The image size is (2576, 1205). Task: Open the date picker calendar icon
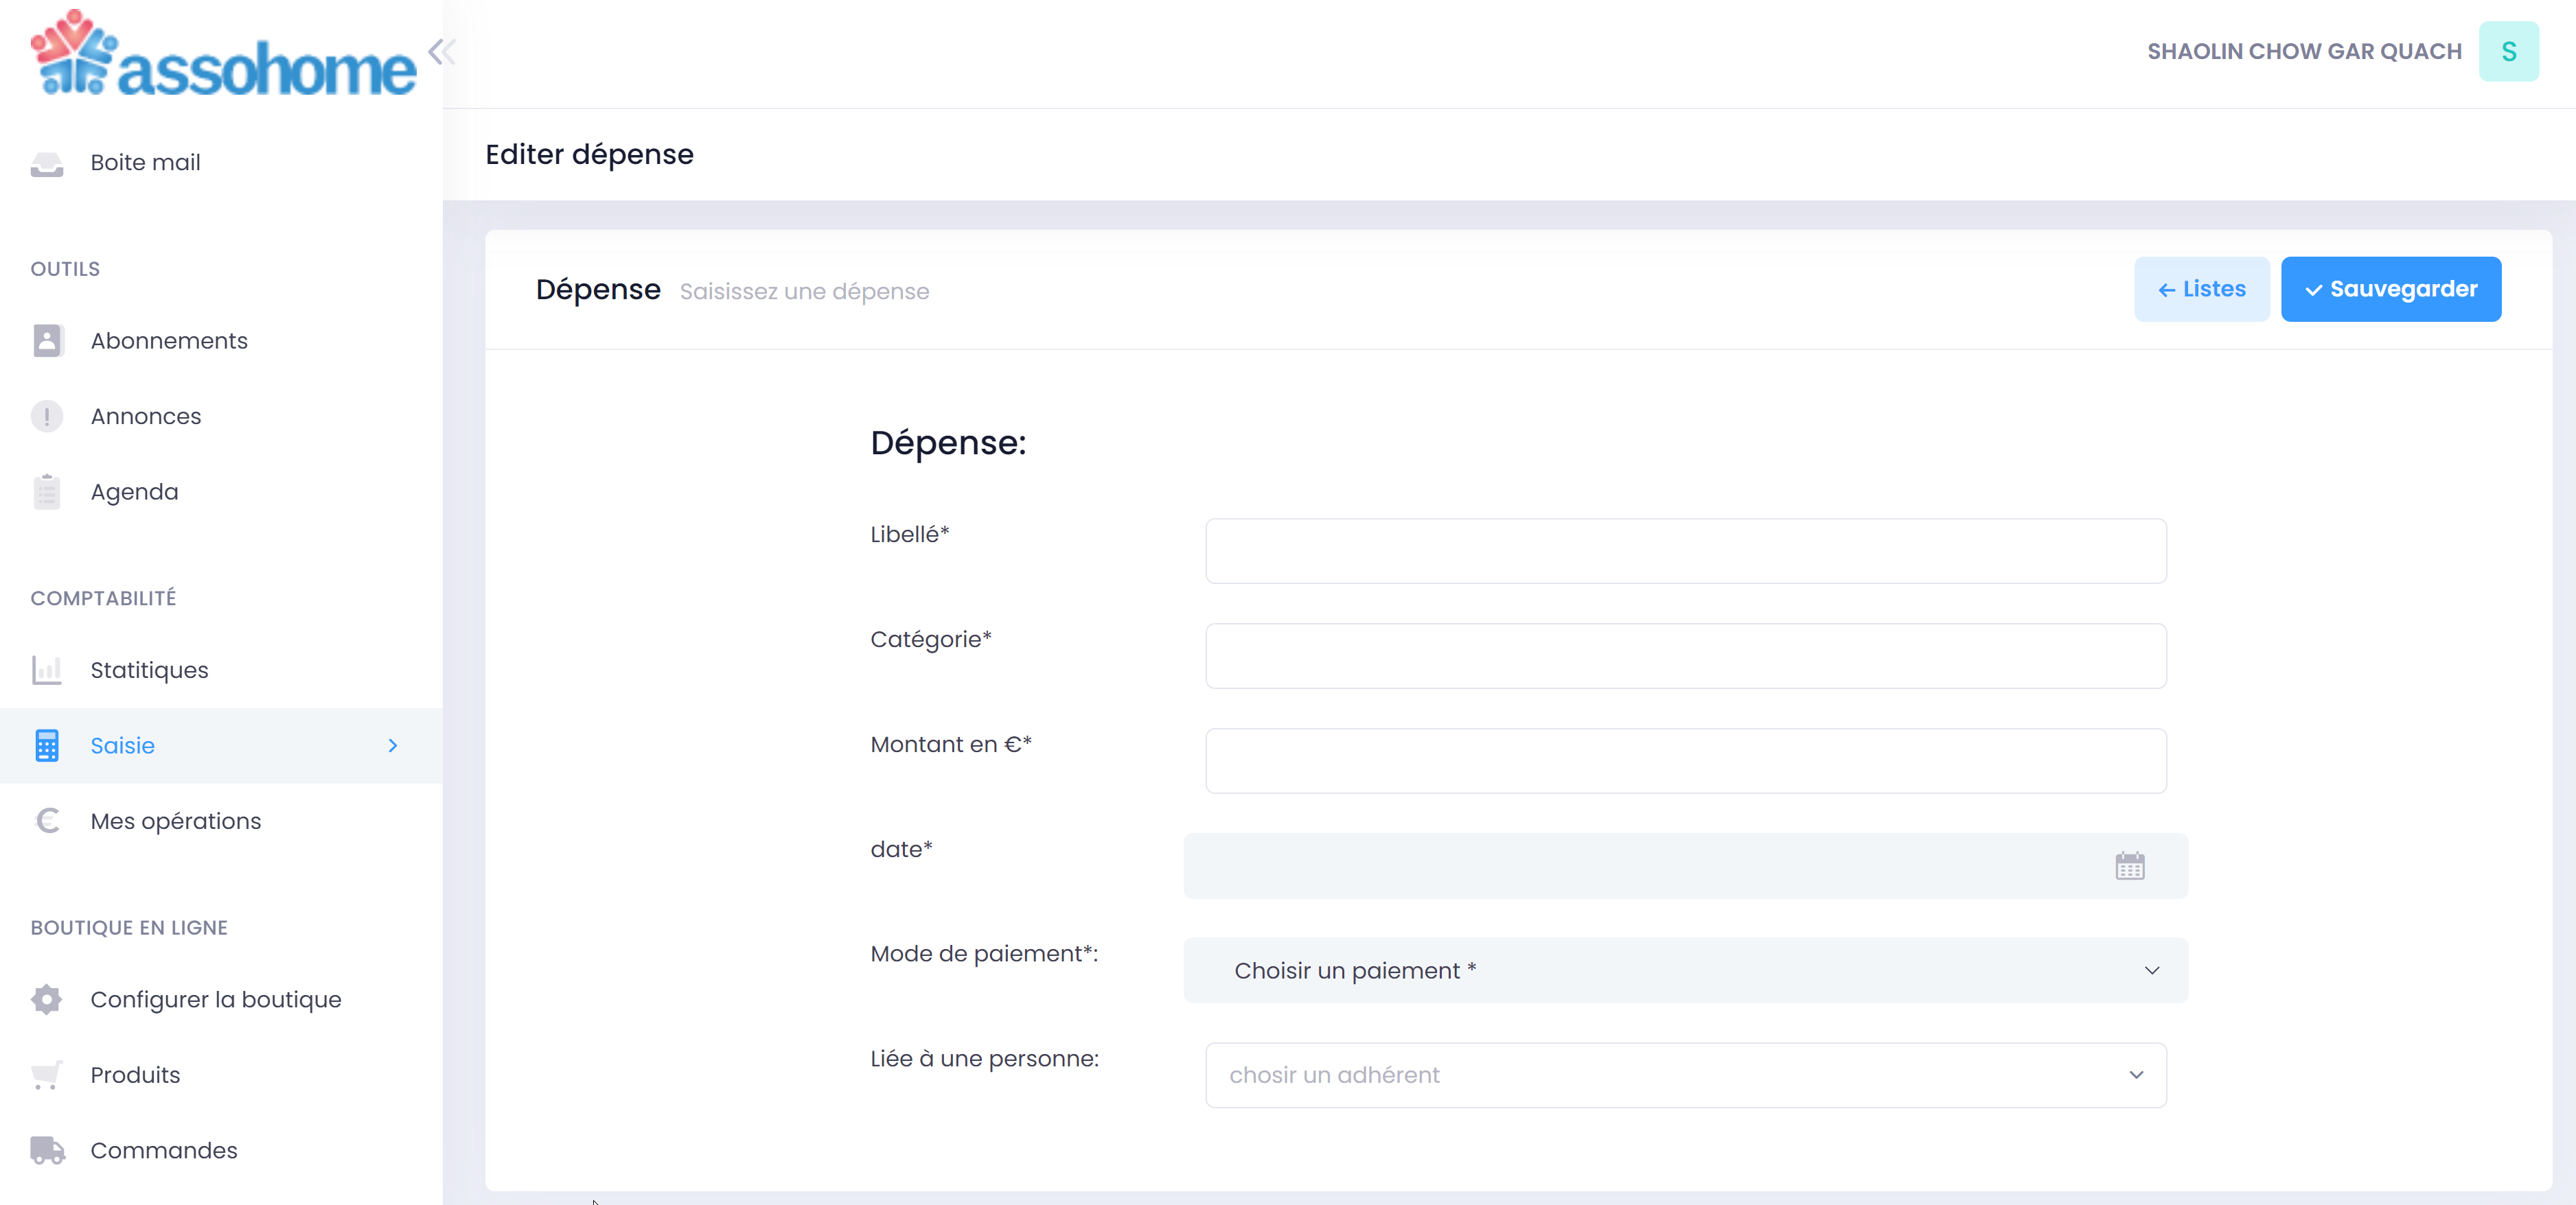2129,865
